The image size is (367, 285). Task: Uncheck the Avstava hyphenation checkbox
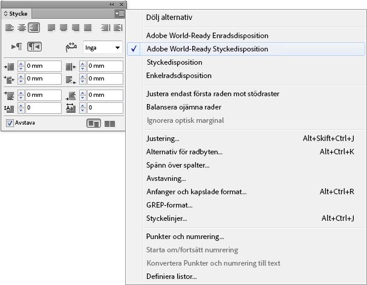pos(10,123)
